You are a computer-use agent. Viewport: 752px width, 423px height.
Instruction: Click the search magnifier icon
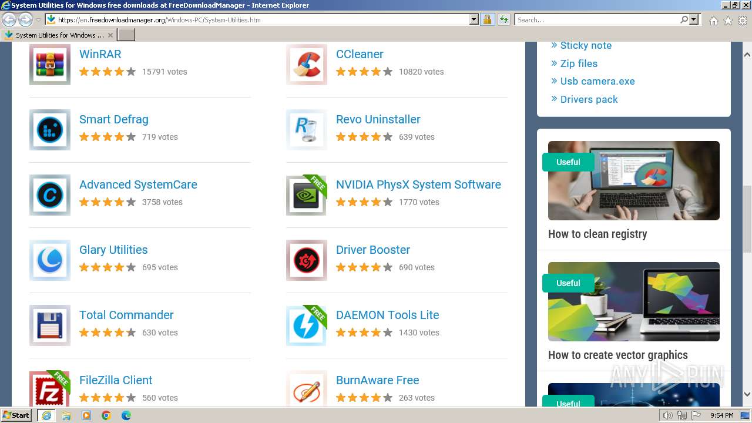point(684,19)
